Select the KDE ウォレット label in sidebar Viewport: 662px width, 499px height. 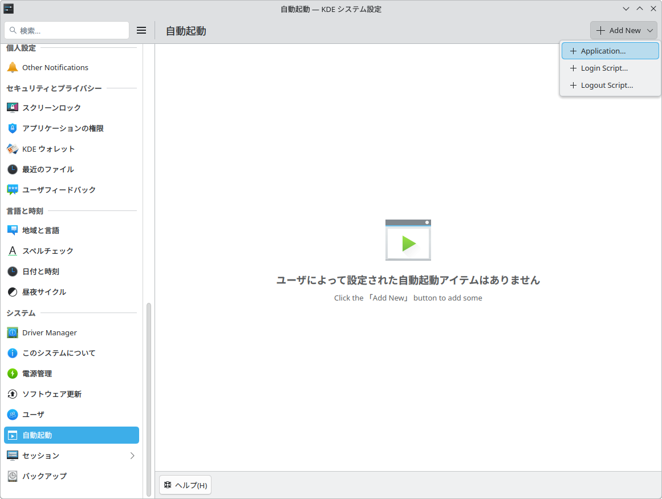pyautogui.click(x=48, y=149)
